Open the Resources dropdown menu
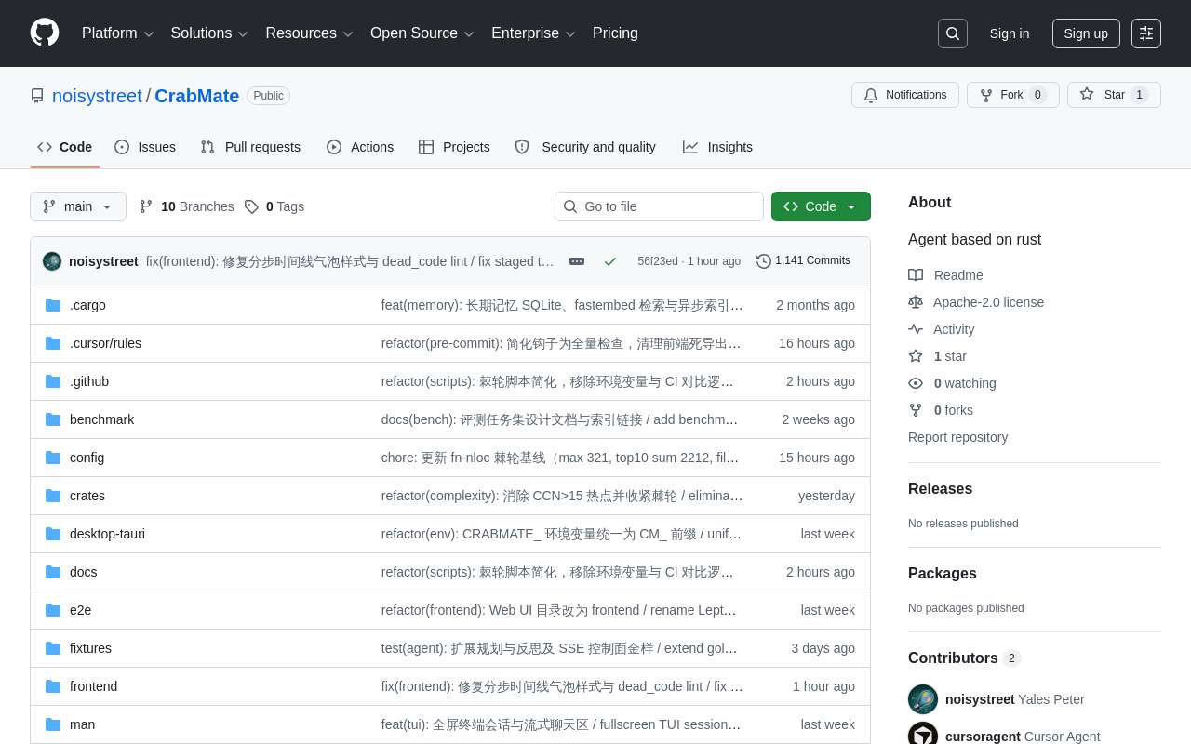This screenshot has width=1191, height=744. (310, 33)
